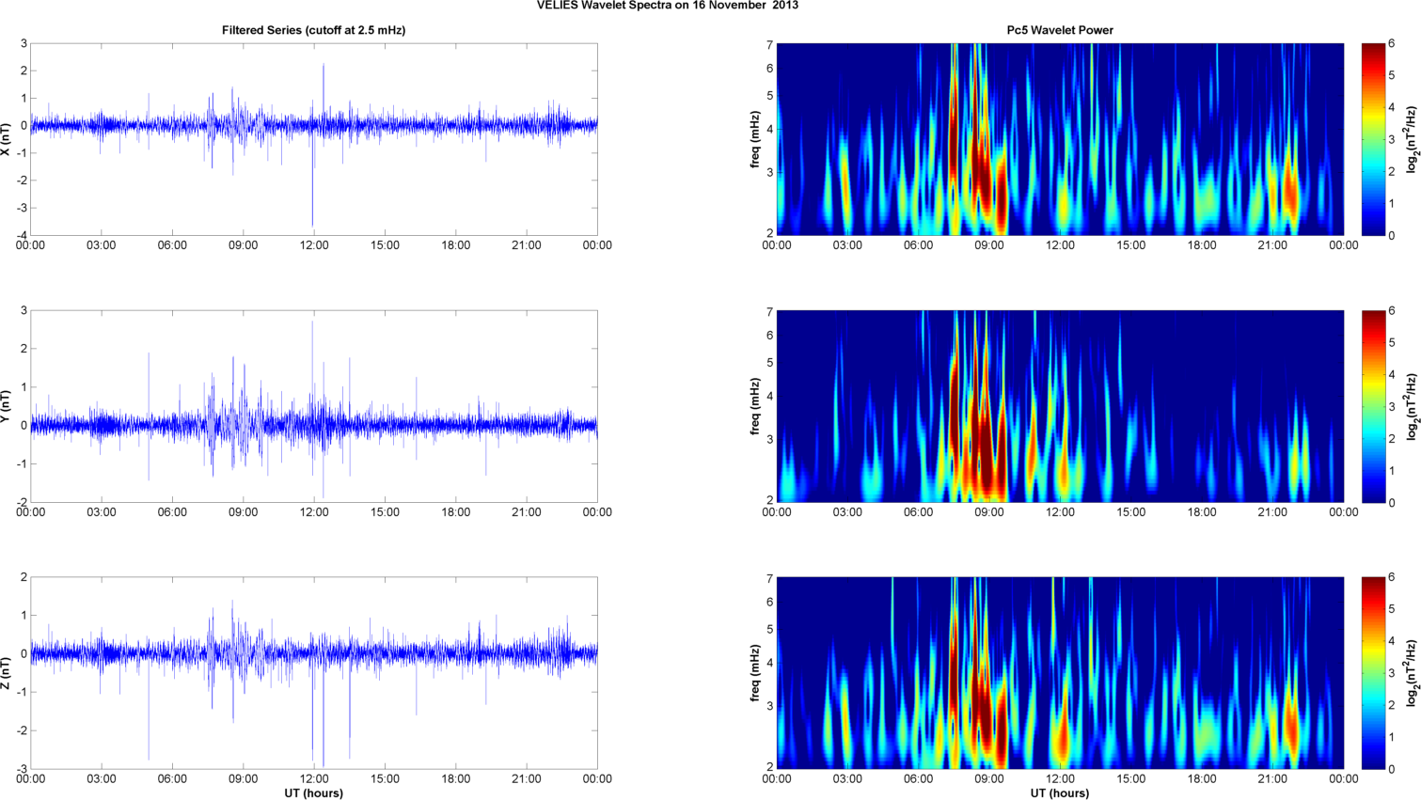Click the '21:00' tick under the middle wavelet plot
The height and width of the screenshot is (800, 1421).
tap(1272, 512)
